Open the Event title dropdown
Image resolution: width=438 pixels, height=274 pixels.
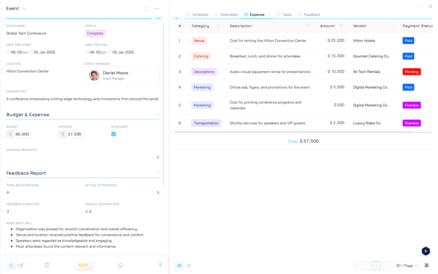[x=24, y=9]
